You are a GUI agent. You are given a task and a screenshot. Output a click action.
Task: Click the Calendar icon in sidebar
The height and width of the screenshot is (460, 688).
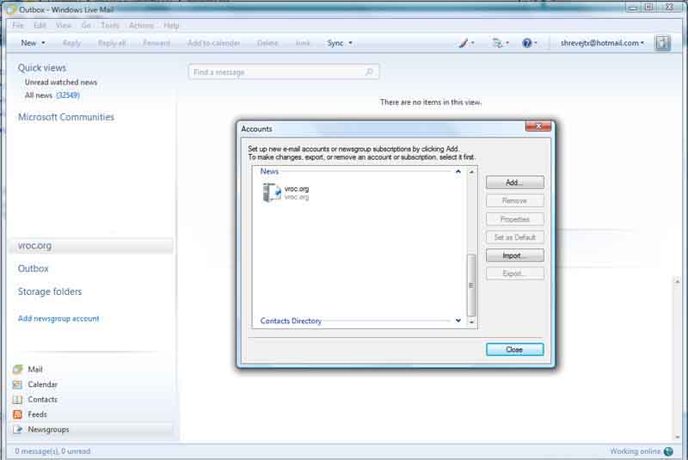click(17, 384)
